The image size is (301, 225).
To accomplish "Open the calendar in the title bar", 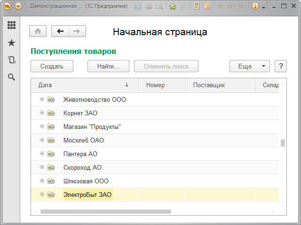I will [x=207, y=7].
